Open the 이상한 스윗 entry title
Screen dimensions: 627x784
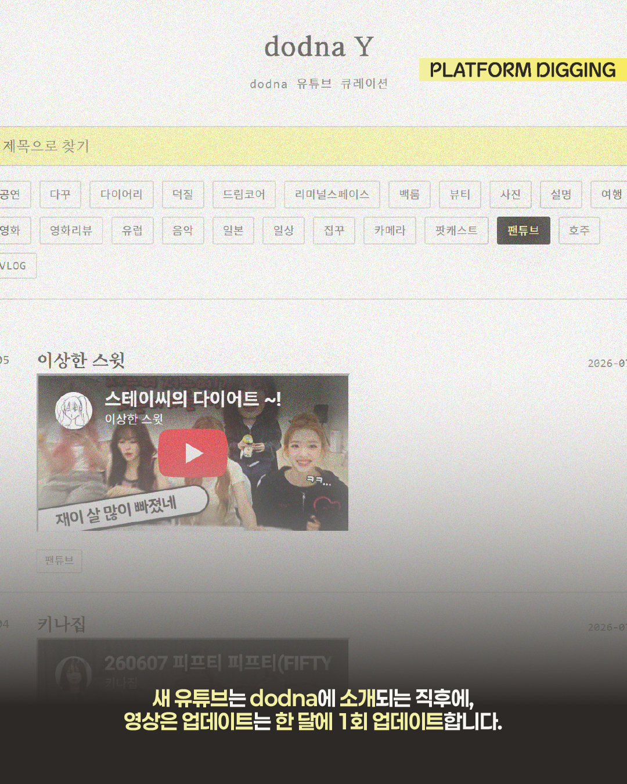pyautogui.click(x=81, y=360)
